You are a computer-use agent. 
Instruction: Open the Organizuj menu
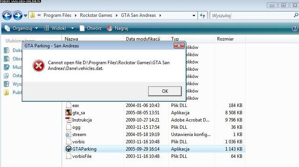(21, 28)
